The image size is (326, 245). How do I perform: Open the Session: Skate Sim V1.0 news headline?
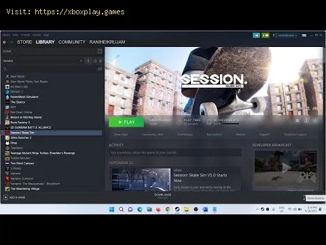click(200, 178)
